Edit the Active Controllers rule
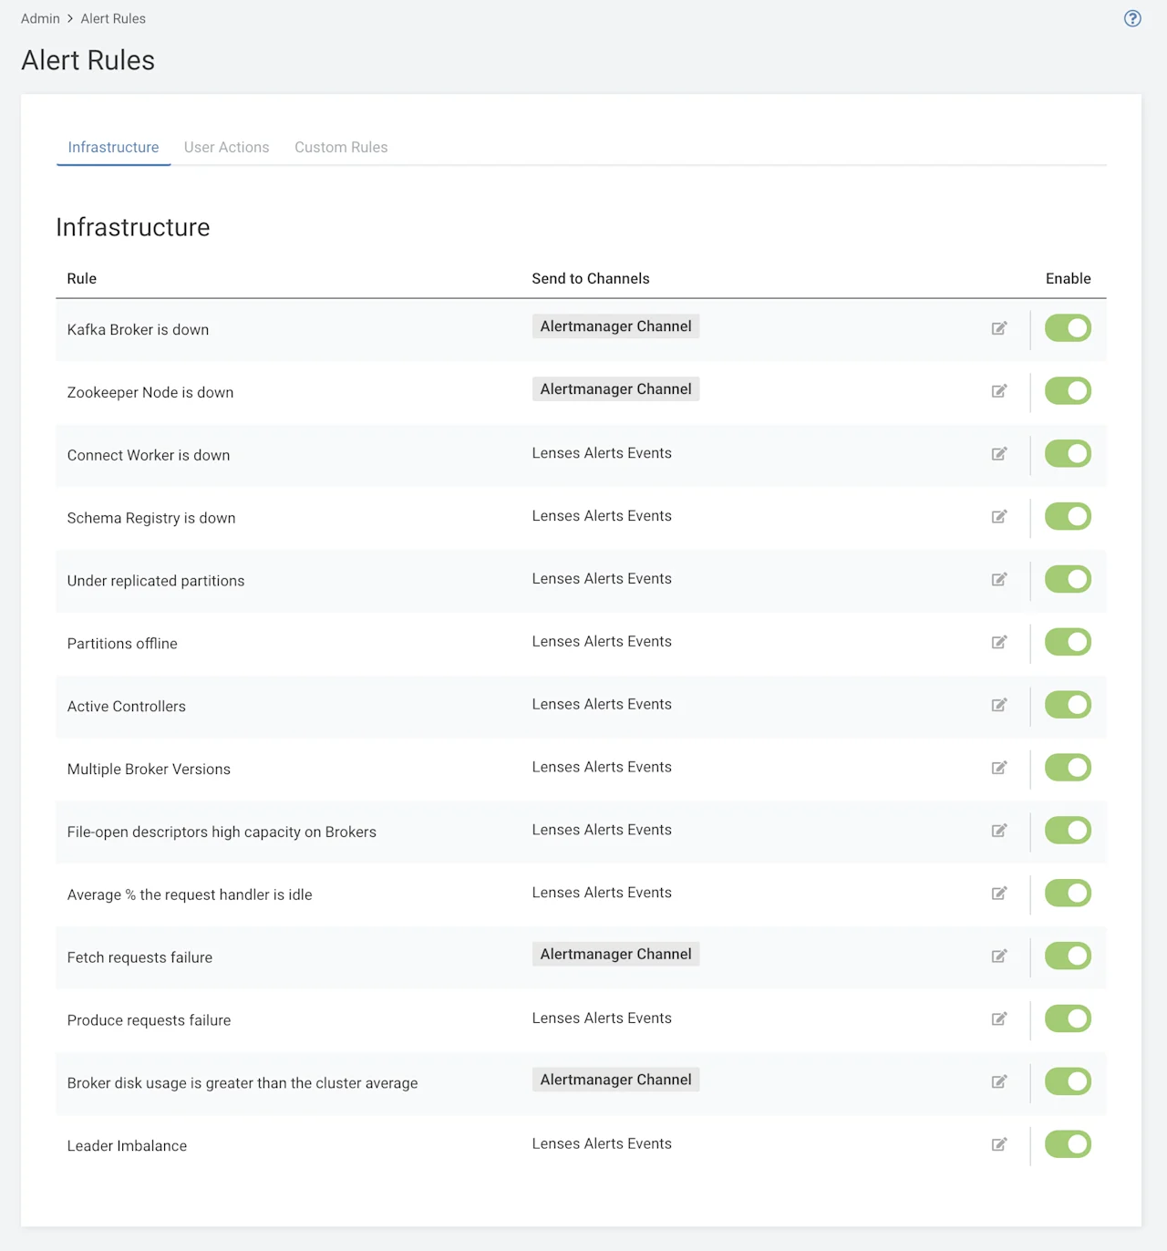Viewport: 1167px width, 1251px height. coord(999,706)
